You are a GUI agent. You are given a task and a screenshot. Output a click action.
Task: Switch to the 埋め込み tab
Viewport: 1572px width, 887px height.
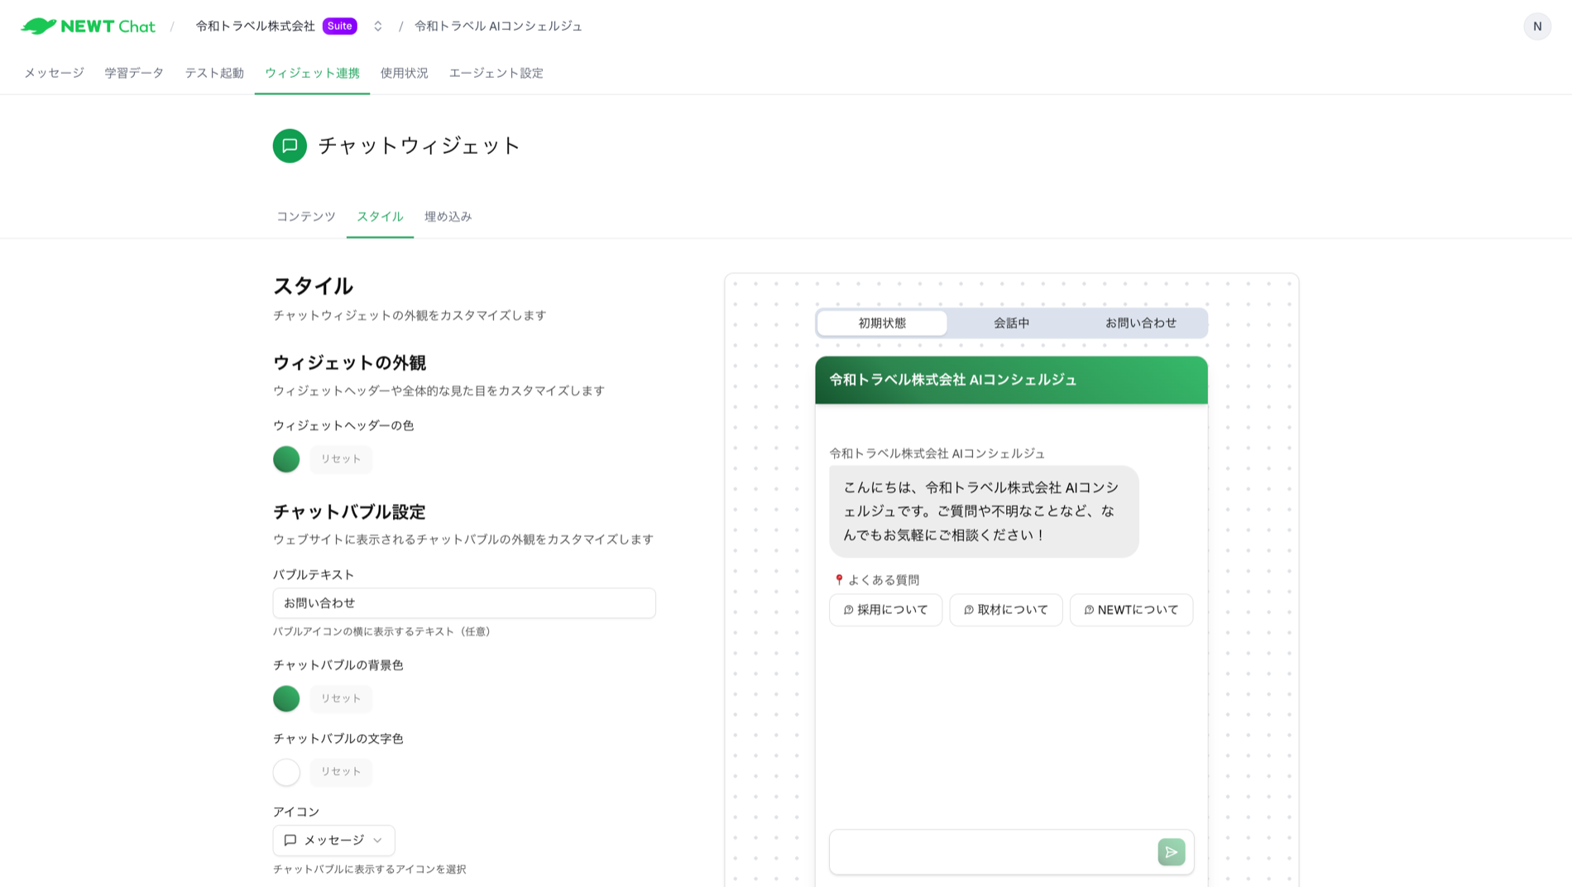coord(448,216)
